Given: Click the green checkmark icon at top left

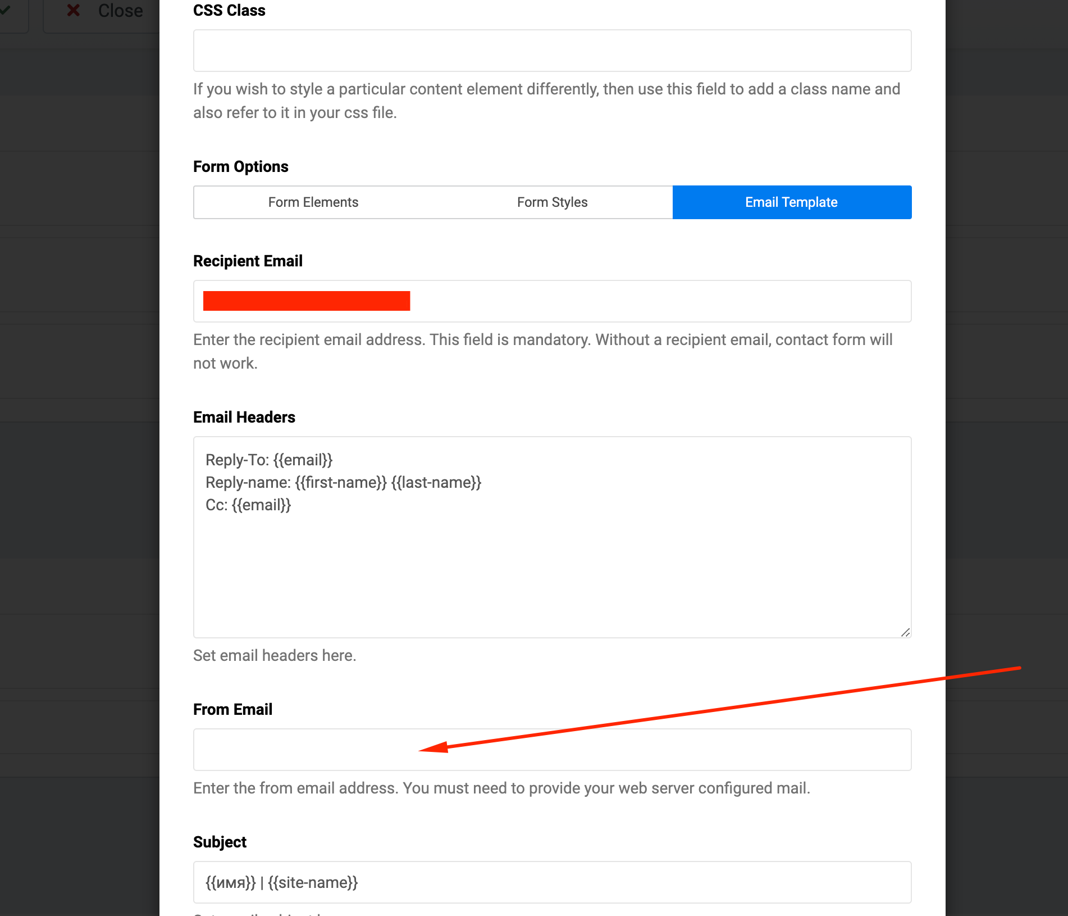Looking at the screenshot, I should coord(6,11).
